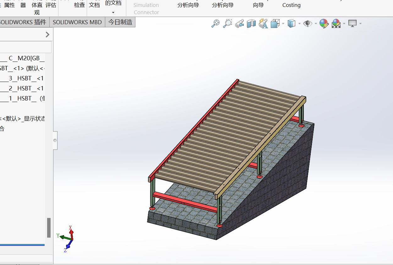Select the ___2_HSBT_<1 tree component
Image resolution: width=393 pixels, height=265 pixels.
pyautogui.click(x=22, y=88)
